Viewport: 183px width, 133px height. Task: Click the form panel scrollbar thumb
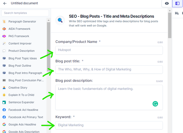tap(170, 25)
